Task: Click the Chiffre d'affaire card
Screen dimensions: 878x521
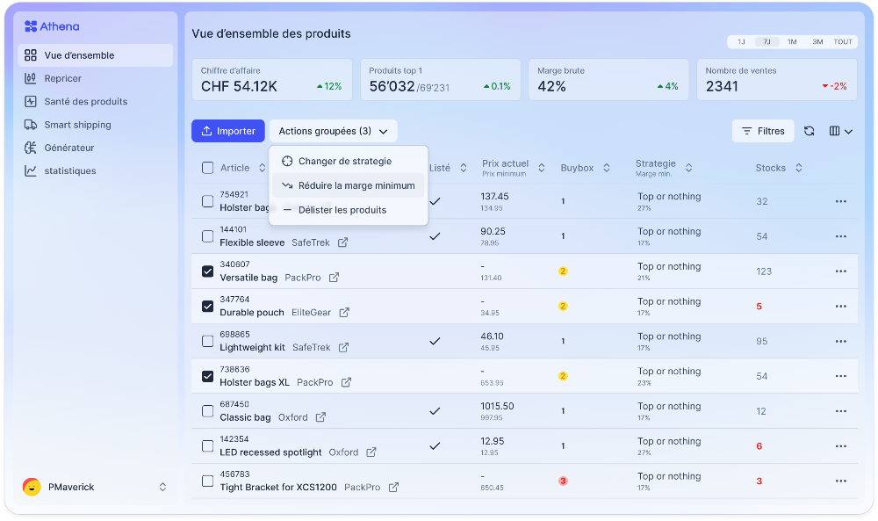Action: (x=272, y=80)
